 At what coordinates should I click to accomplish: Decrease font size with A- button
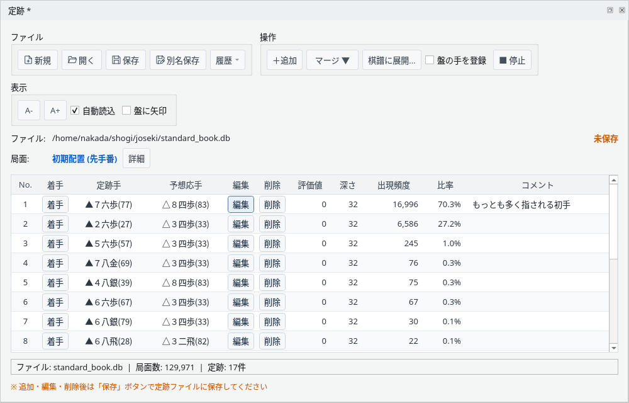click(x=29, y=110)
